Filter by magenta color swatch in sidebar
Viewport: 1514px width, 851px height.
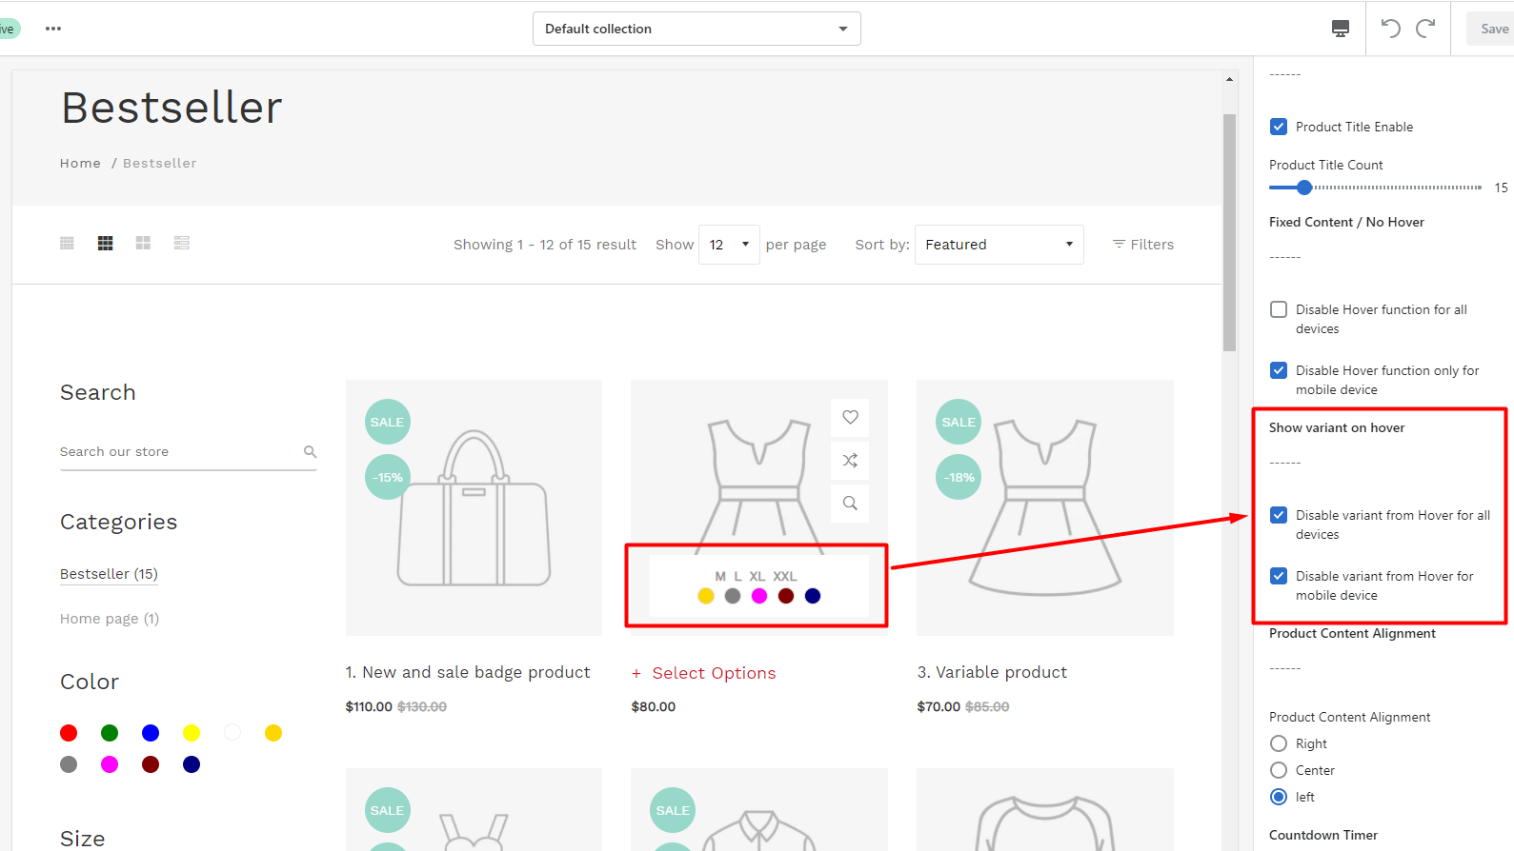coord(110,764)
